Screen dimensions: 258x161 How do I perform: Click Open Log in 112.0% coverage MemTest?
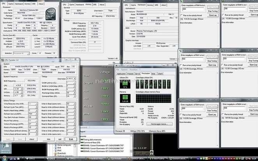tap(212, 115)
